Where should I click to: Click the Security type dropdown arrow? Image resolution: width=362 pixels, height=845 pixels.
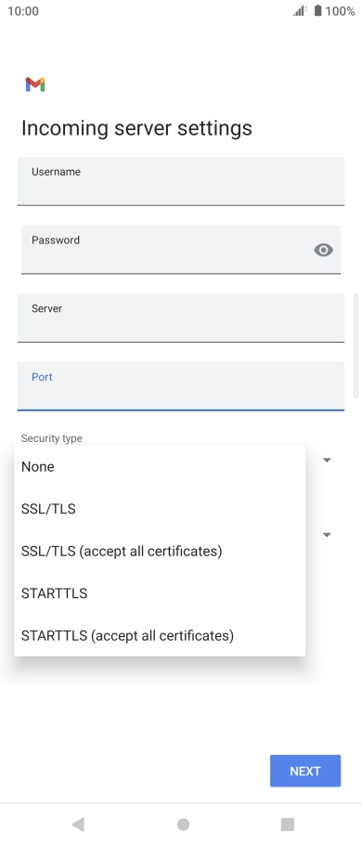pyautogui.click(x=327, y=460)
